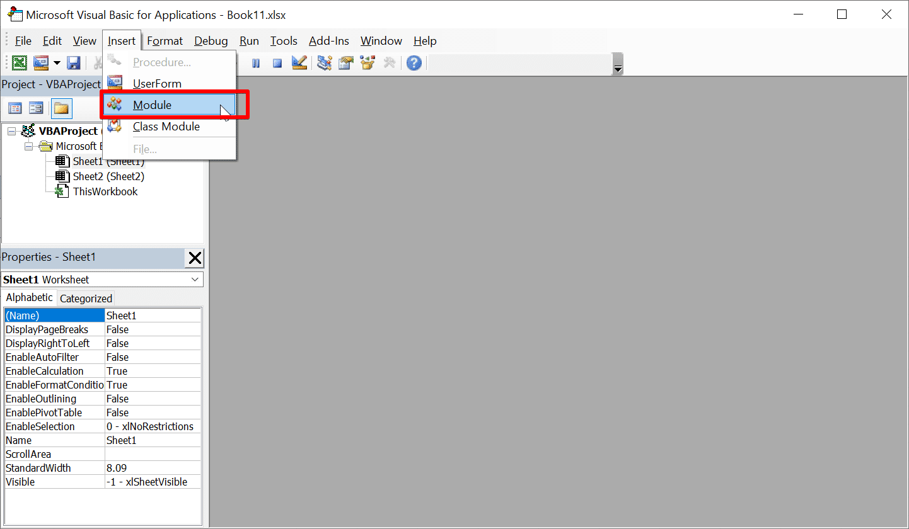Select ThisWorkbook in the project tree
The image size is (909, 529).
105,191
